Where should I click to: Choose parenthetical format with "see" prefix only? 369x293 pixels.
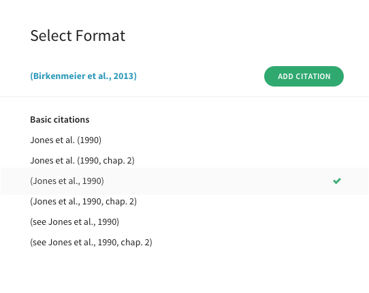184,222
